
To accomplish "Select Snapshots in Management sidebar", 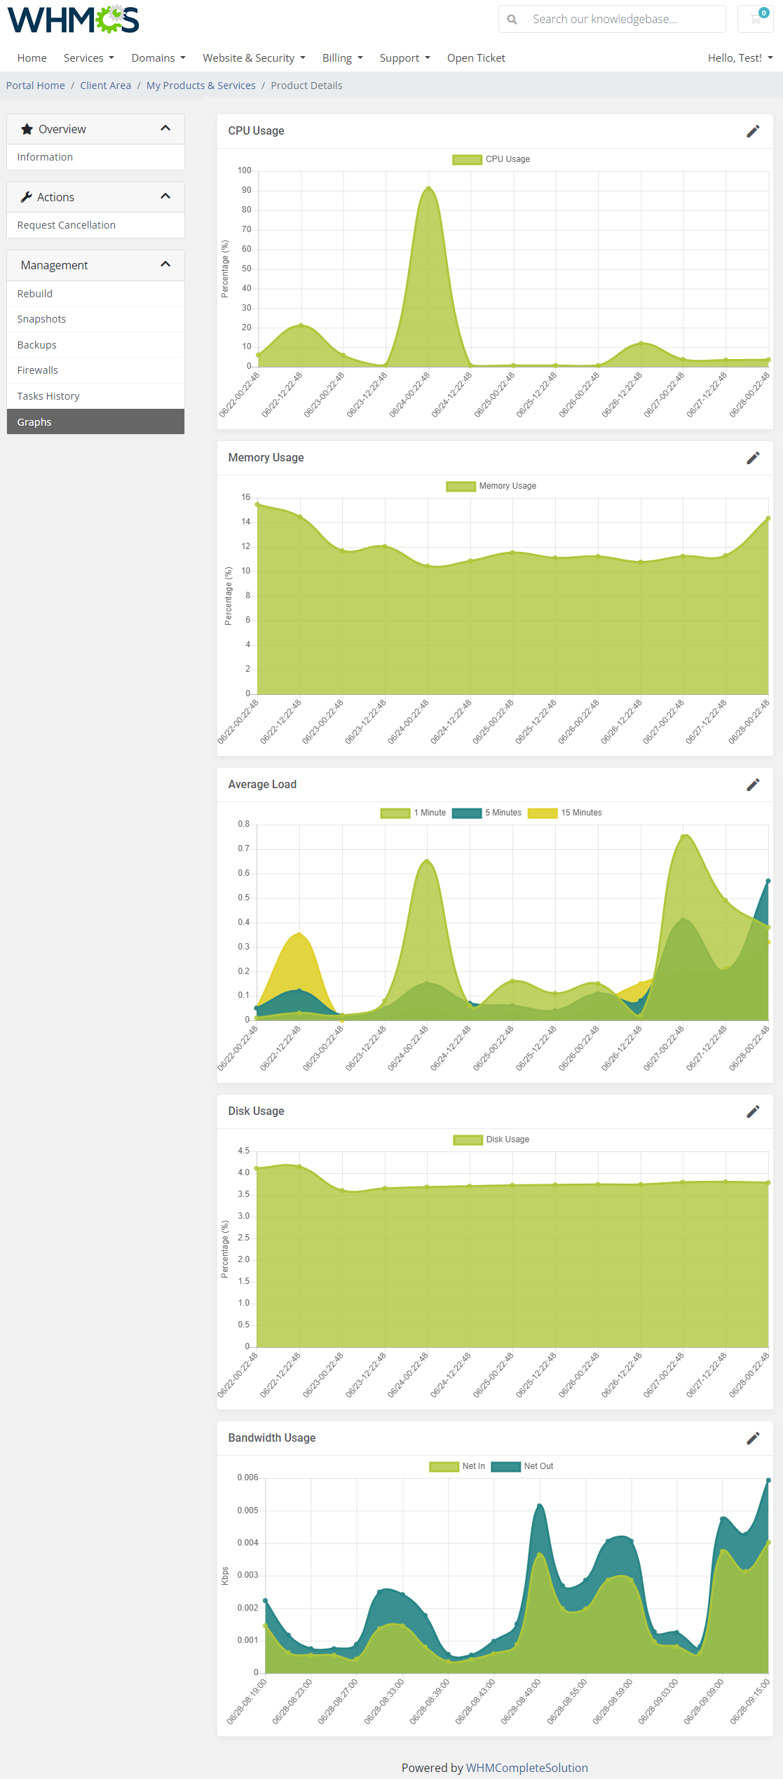I will [41, 319].
